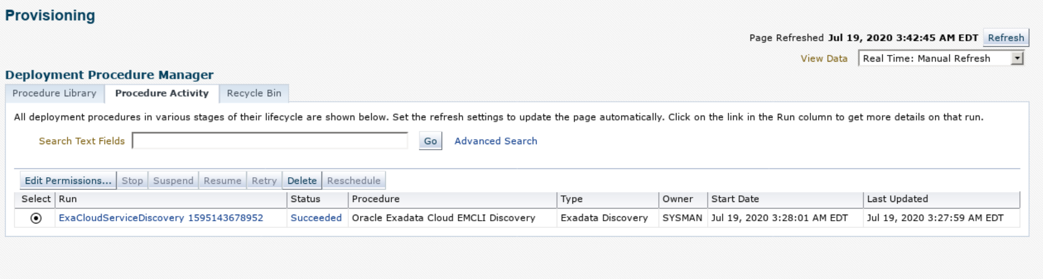Click the Start Date column header
Image resolution: width=1043 pixels, height=279 pixels.
pyautogui.click(x=735, y=199)
